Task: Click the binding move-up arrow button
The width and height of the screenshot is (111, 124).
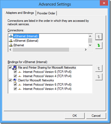Action: pos(99,68)
